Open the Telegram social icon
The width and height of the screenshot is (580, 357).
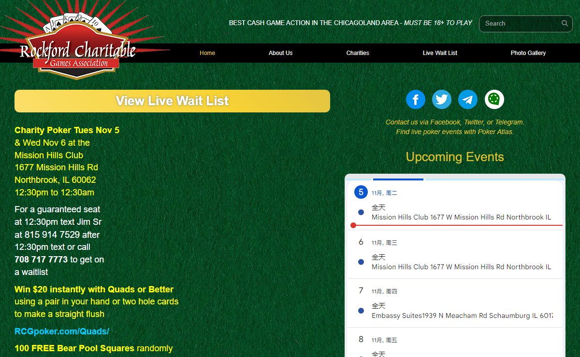point(468,100)
